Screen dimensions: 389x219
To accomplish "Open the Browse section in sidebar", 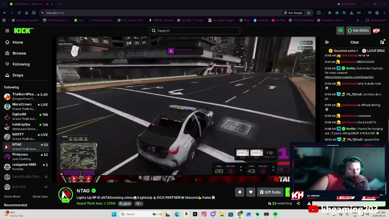I will pos(16,53).
